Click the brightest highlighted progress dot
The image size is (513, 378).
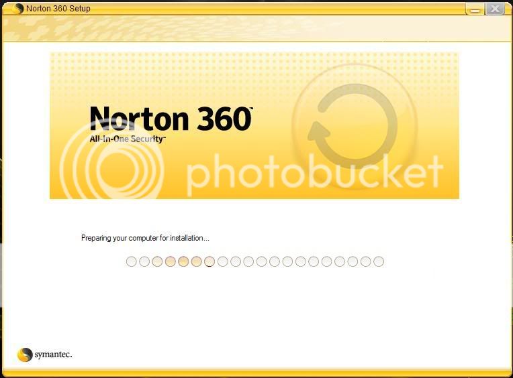pos(183,261)
